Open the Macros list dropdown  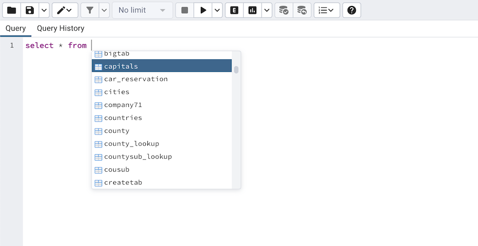(327, 10)
